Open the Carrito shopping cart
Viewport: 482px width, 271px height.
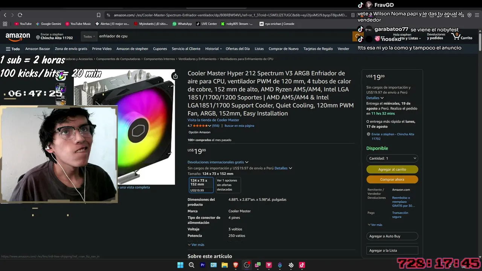pyautogui.click(x=462, y=37)
